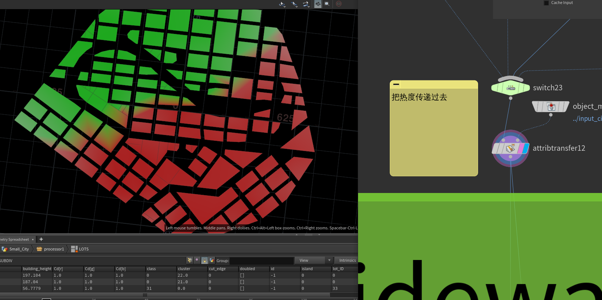The image size is (602, 300).
Task: Click the red circled icon in viewport toolbar
Action: [339, 4]
